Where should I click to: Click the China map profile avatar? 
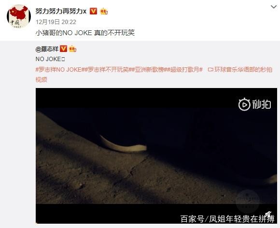coord(19,16)
